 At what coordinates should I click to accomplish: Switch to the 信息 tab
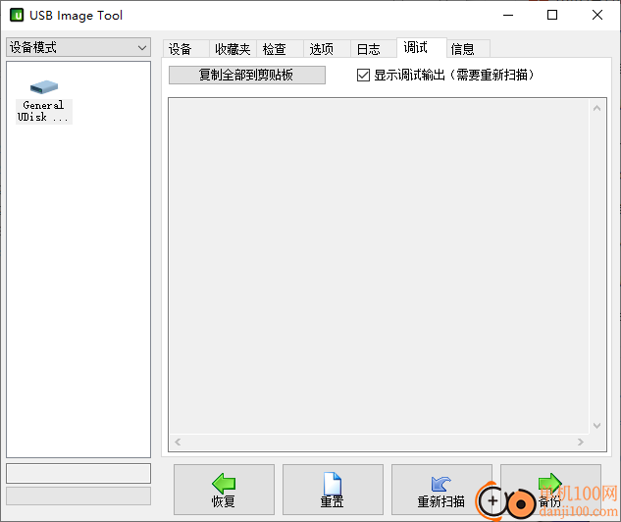(x=469, y=49)
